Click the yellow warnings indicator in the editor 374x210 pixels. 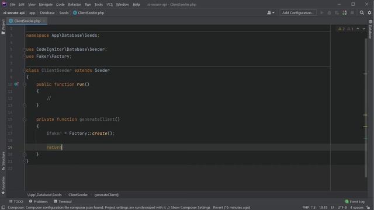(341, 29)
